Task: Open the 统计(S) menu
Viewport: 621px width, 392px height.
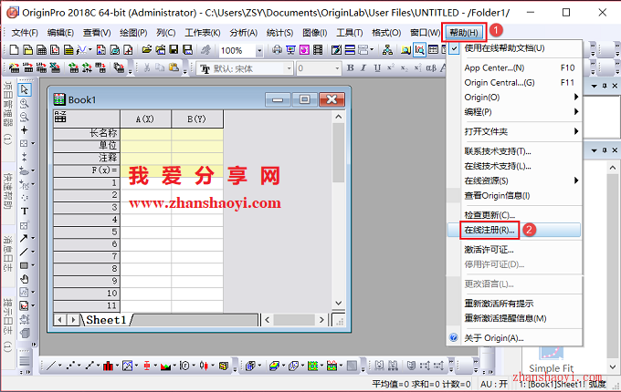Action: (x=279, y=33)
